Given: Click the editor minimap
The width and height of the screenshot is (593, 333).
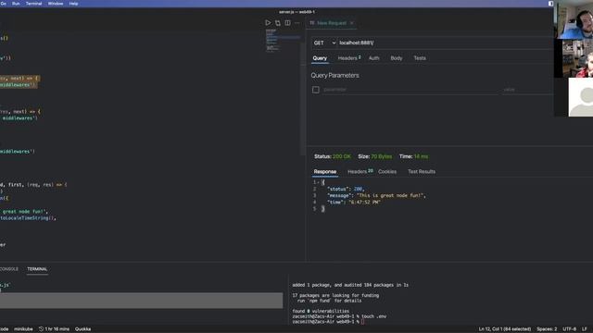Looking at the screenshot, I should [283, 41].
